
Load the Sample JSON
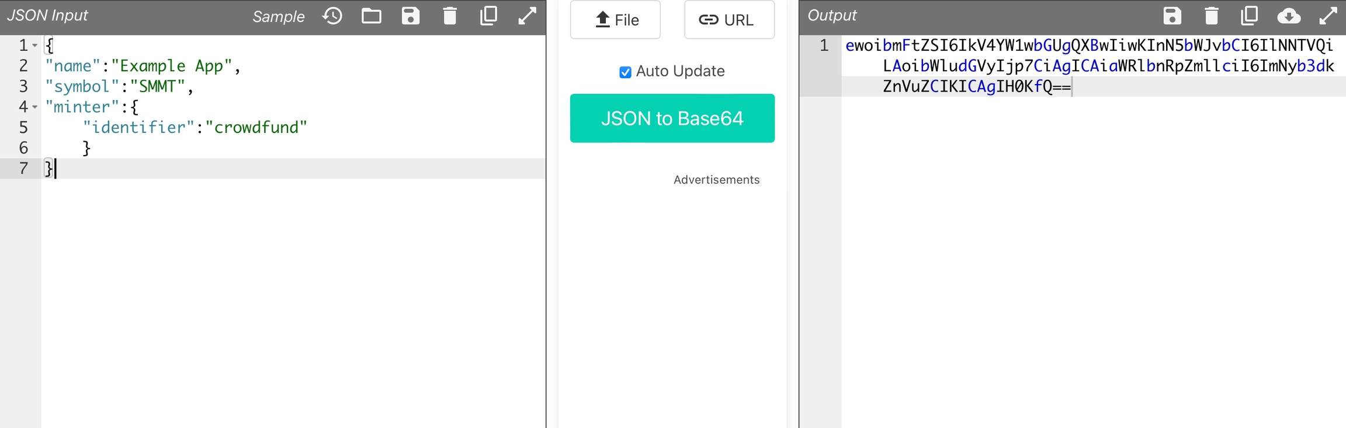point(278,16)
